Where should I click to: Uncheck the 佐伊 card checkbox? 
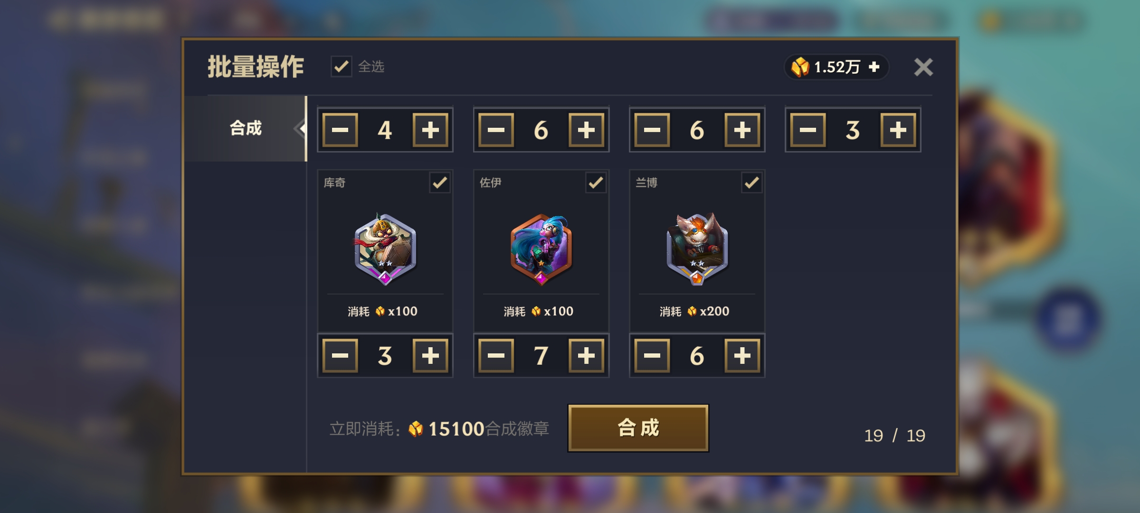point(596,182)
